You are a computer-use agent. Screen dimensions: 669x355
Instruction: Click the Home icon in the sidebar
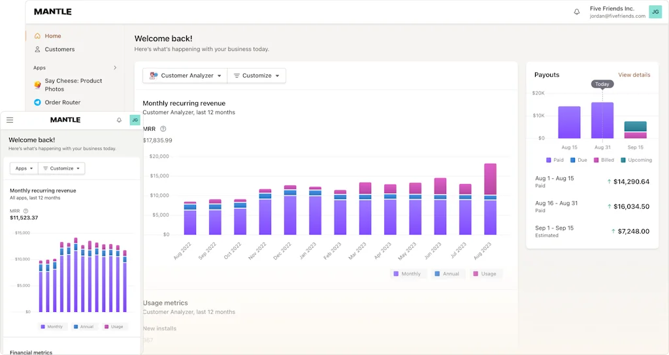(37, 36)
